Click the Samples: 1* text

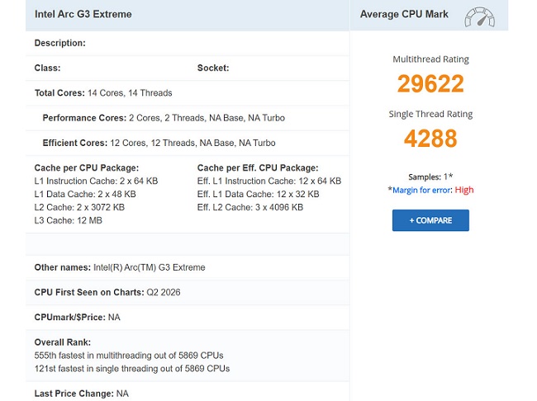pyautogui.click(x=430, y=177)
